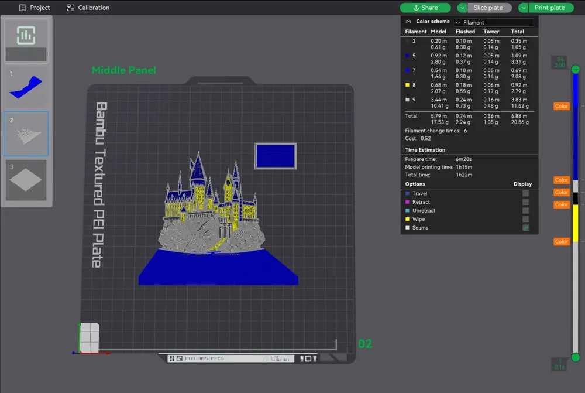The width and height of the screenshot is (585, 393).
Task: Click filament 9 white swatch
Action: pyautogui.click(x=407, y=100)
